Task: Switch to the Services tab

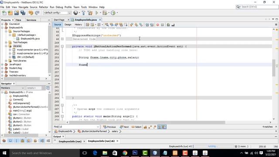Action: (x=31, y=20)
